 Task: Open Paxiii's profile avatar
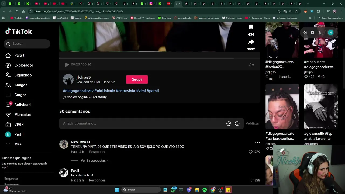[64, 173]
